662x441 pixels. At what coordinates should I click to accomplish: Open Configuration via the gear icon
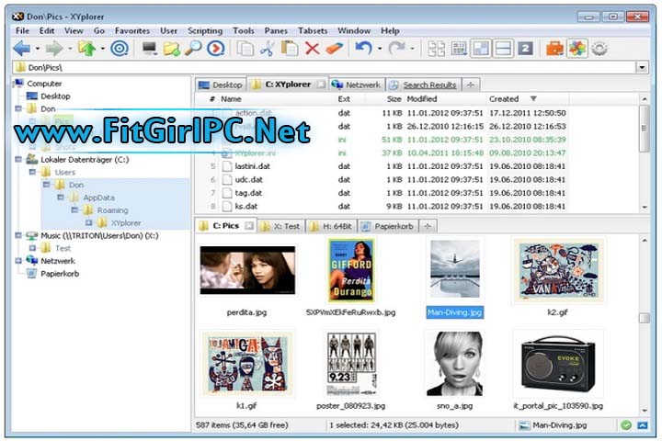click(599, 49)
